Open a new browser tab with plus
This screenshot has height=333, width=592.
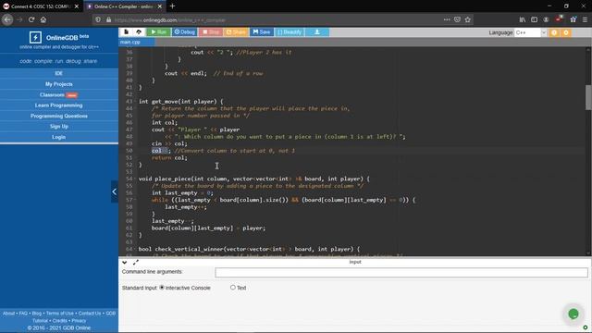[172, 6]
